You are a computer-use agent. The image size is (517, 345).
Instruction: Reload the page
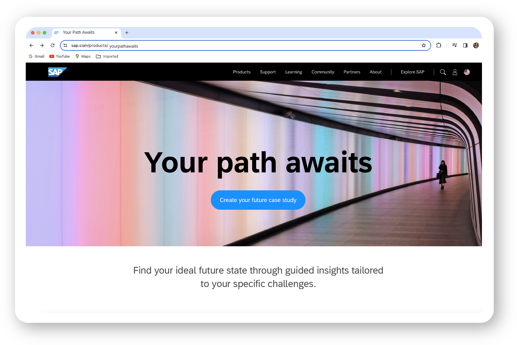(53, 46)
